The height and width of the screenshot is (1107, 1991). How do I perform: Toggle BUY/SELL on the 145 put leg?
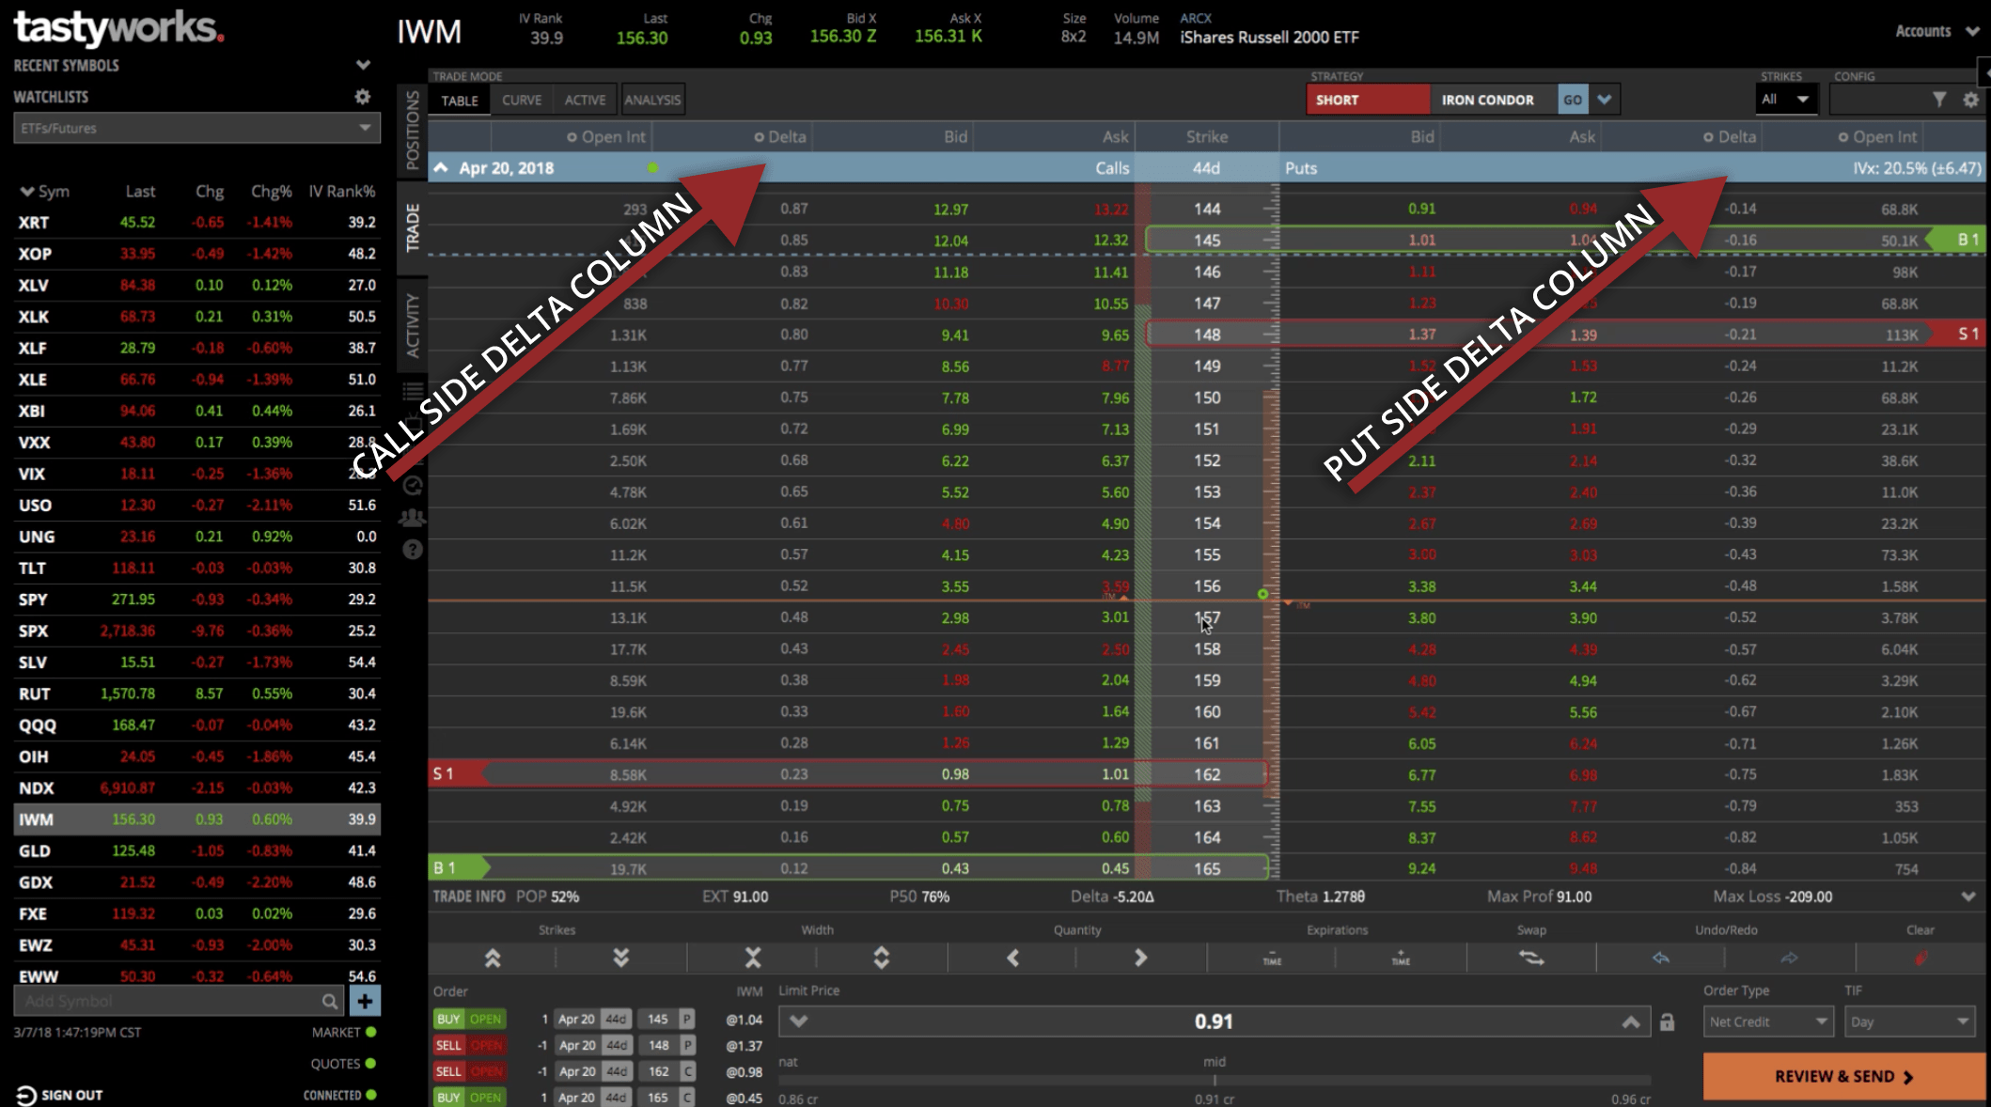(448, 1019)
